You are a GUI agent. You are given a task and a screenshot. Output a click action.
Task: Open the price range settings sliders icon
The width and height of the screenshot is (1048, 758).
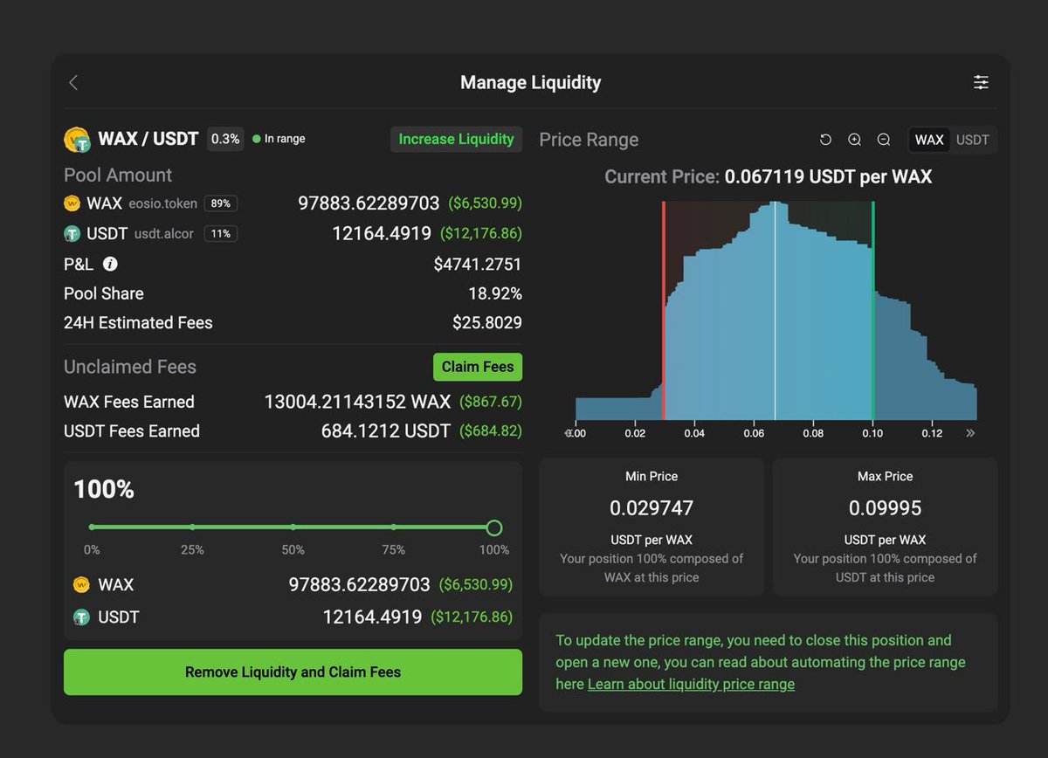click(981, 81)
